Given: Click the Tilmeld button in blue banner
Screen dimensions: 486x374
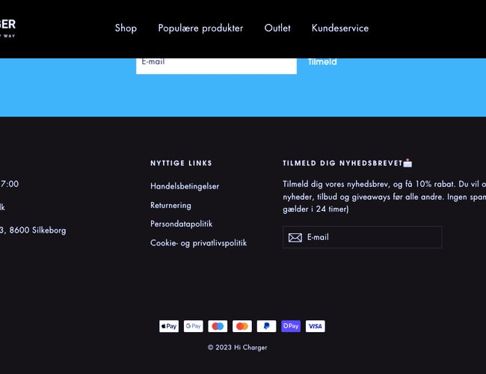Looking at the screenshot, I should coord(322,62).
